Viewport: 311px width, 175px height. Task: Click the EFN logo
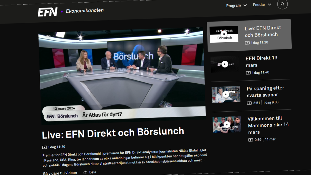[48, 12]
